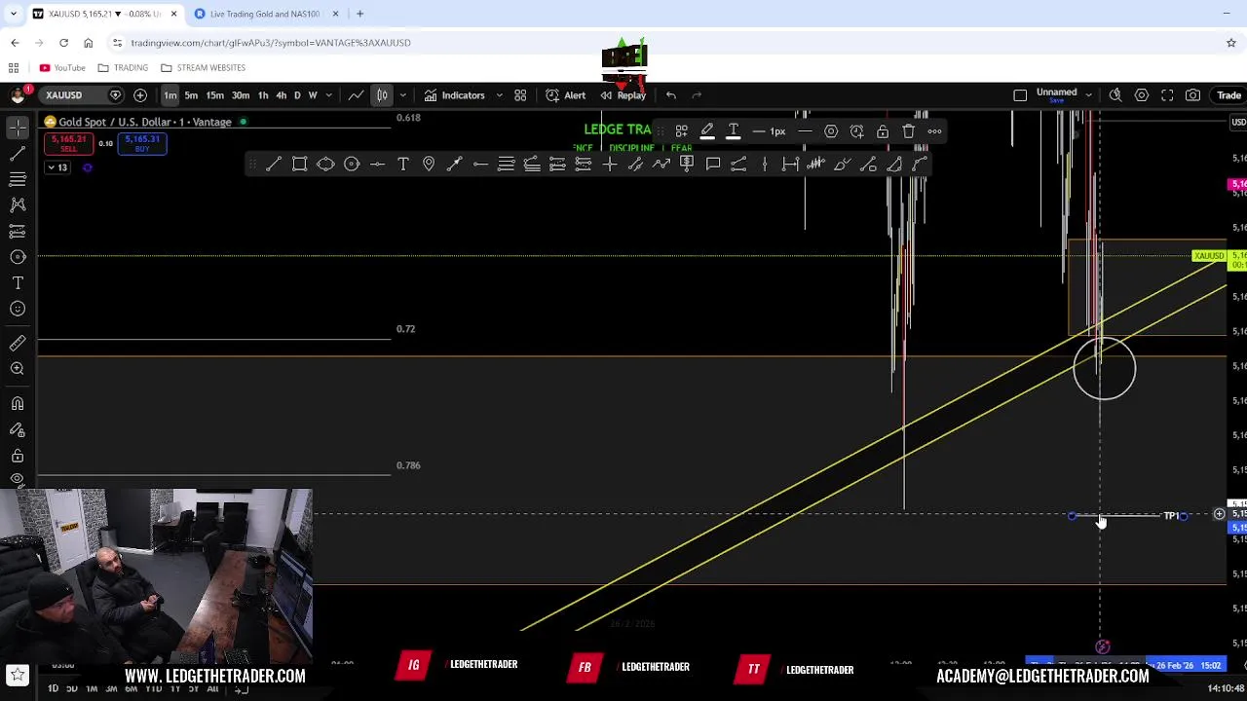
Task: Enter fullscreen mode
Action: point(1167,95)
